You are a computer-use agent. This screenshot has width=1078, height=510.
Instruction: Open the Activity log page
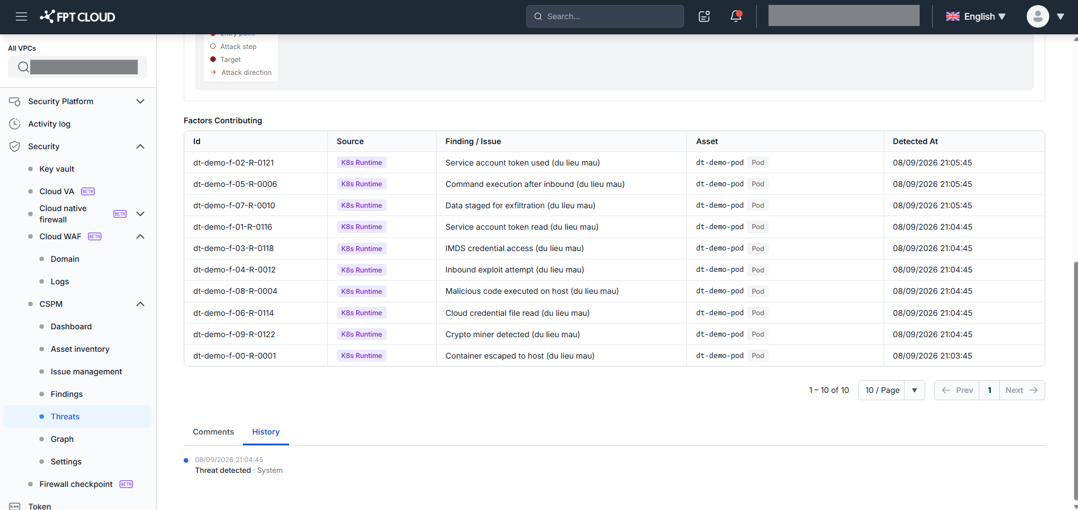click(49, 124)
